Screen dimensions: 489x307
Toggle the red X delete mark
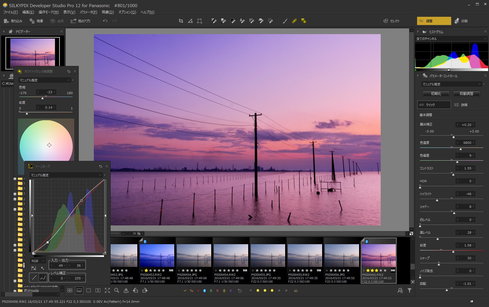coord(198,291)
